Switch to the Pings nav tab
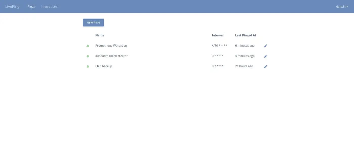 31,7
